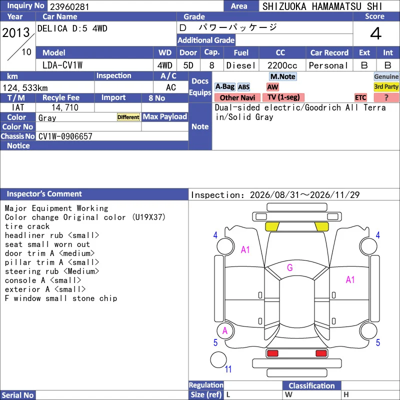Viewport: 400px width, 400px height.
Task: Click the inquiry number 23960281
Action: tap(69, 6)
